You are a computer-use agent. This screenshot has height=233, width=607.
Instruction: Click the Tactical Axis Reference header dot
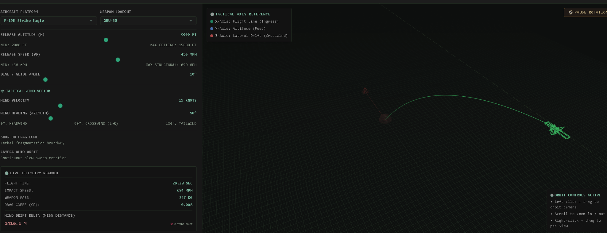click(x=212, y=14)
